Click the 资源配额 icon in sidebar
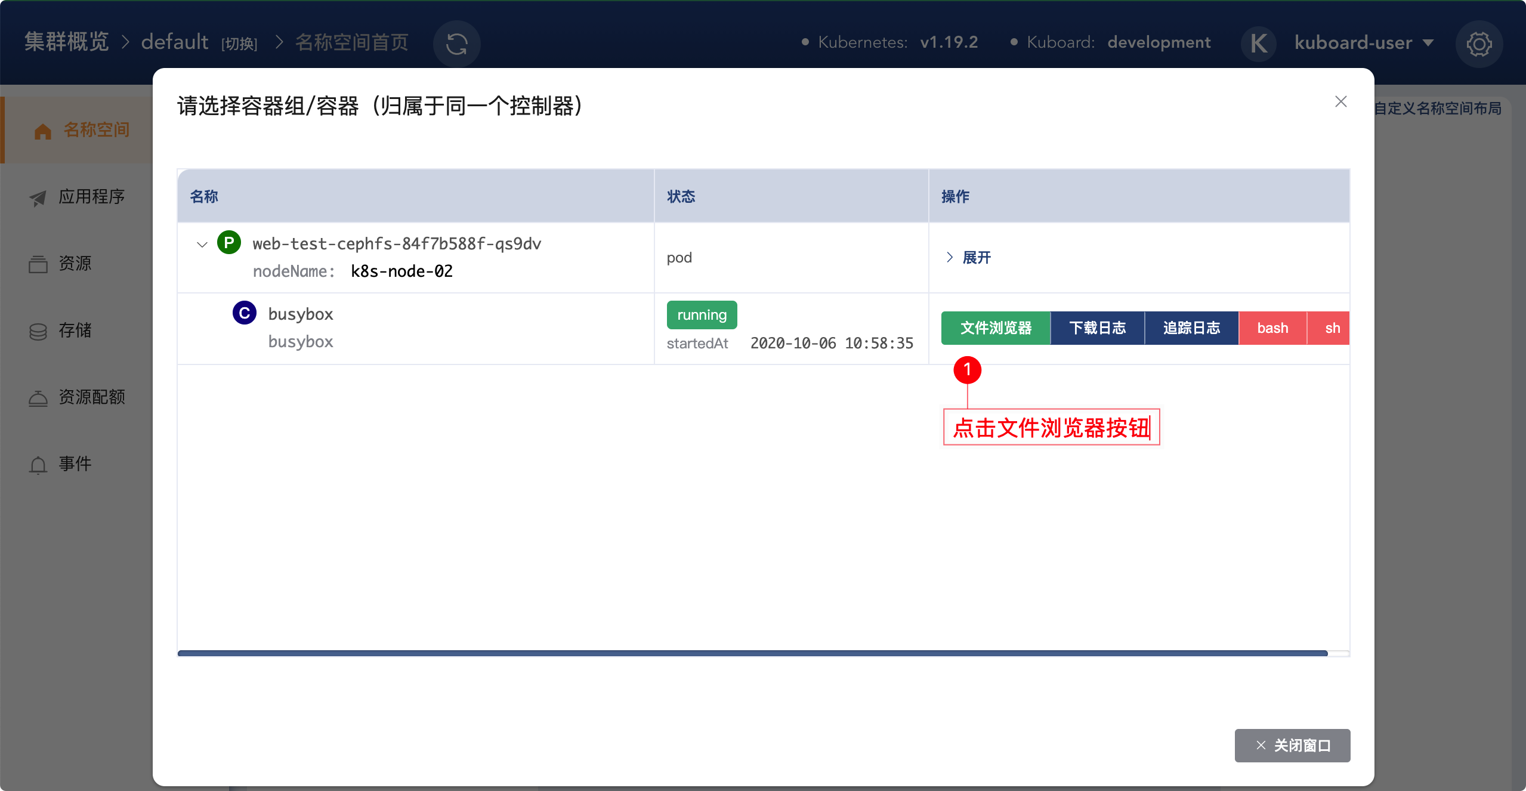 [x=38, y=398]
